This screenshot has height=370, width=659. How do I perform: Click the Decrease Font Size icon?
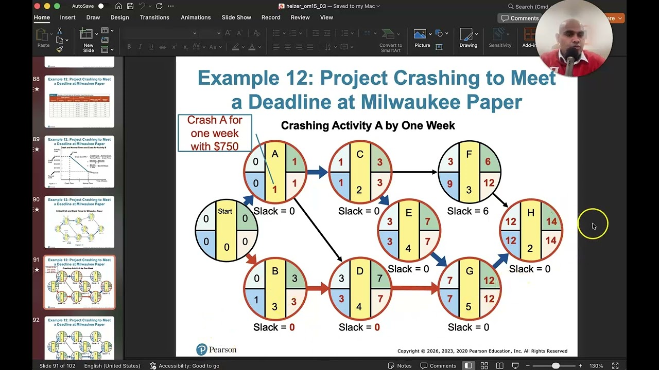click(x=240, y=33)
